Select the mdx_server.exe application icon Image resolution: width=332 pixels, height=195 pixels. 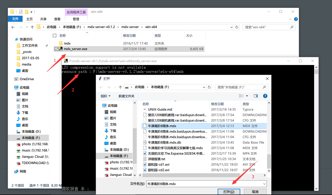(x=61, y=49)
